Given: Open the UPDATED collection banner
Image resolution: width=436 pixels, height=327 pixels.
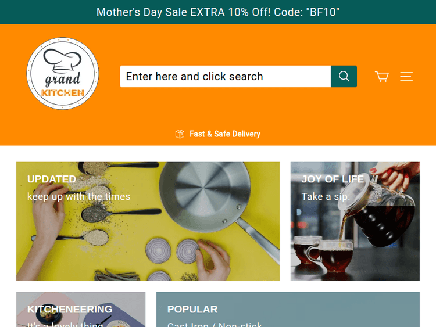Looking at the screenshot, I should (148, 221).
